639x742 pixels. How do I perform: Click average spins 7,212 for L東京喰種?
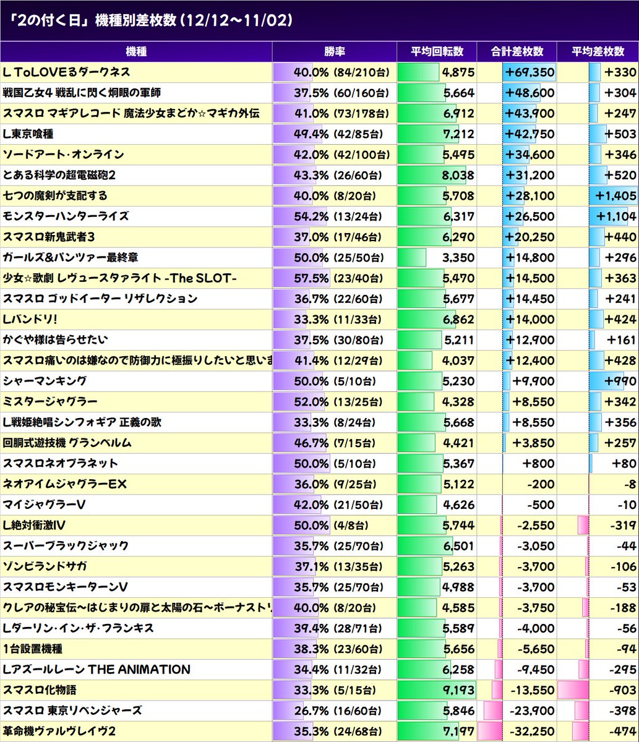[x=458, y=134]
